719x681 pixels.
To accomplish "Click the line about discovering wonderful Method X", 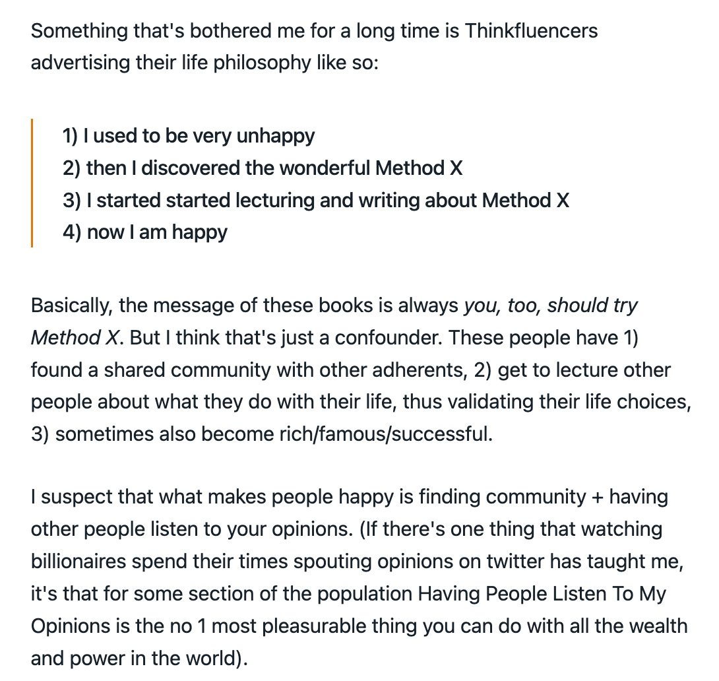I will pyautogui.click(x=263, y=168).
